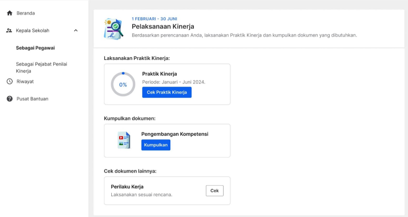This screenshot has height=217, width=408.
Task: Click the Pengembangan Kompetensi document icon
Action: pos(124,140)
